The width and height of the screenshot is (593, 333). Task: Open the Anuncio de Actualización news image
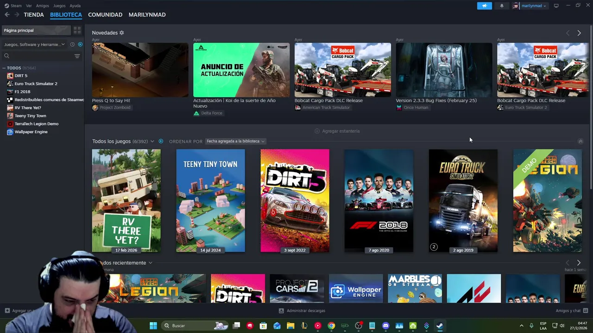(x=241, y=70)
